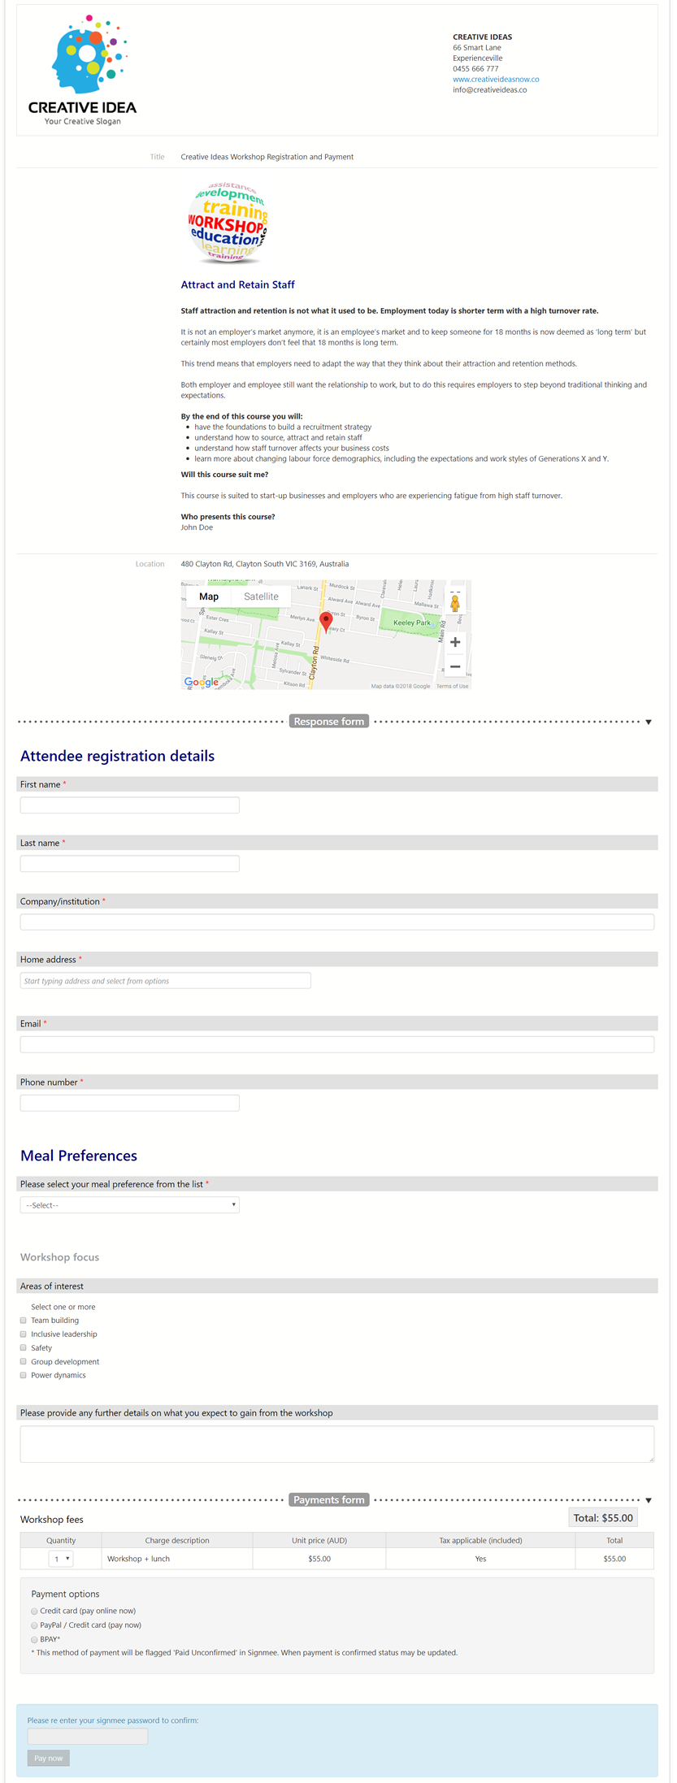Image resolution: width=677 pixels, height=1783 pixels.
Task: Click the 480 Clayton Rd address text
Action: [265, 564]
